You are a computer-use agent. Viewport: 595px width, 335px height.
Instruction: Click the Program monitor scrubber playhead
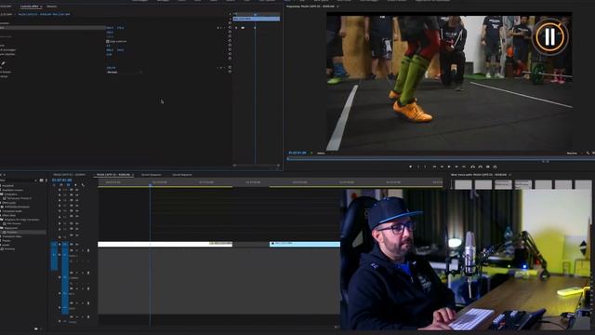[x=288, y=159]
